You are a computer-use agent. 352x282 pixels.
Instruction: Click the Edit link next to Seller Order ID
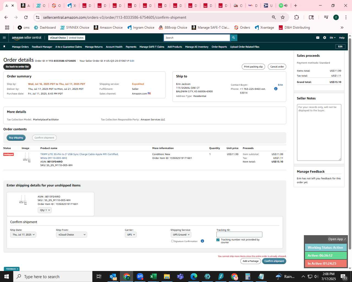click(132, 61)
